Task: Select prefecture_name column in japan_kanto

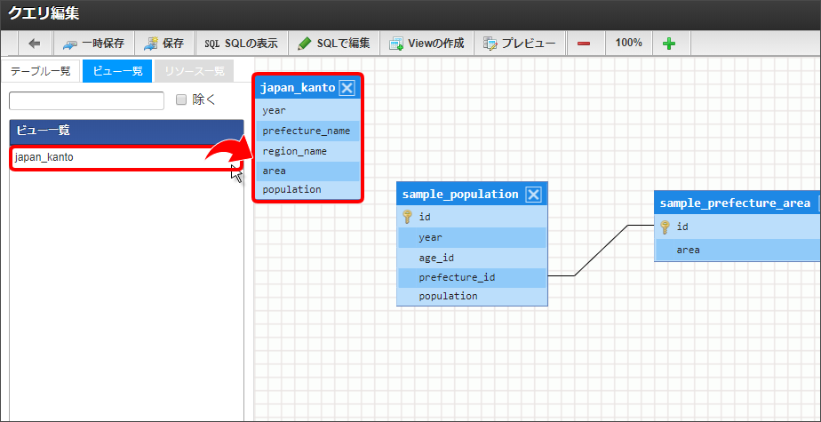Action: 308,131
